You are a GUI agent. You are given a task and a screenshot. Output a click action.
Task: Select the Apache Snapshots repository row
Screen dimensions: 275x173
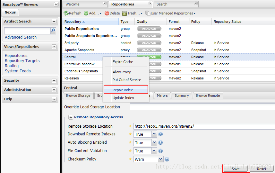[x=168, y=50]
